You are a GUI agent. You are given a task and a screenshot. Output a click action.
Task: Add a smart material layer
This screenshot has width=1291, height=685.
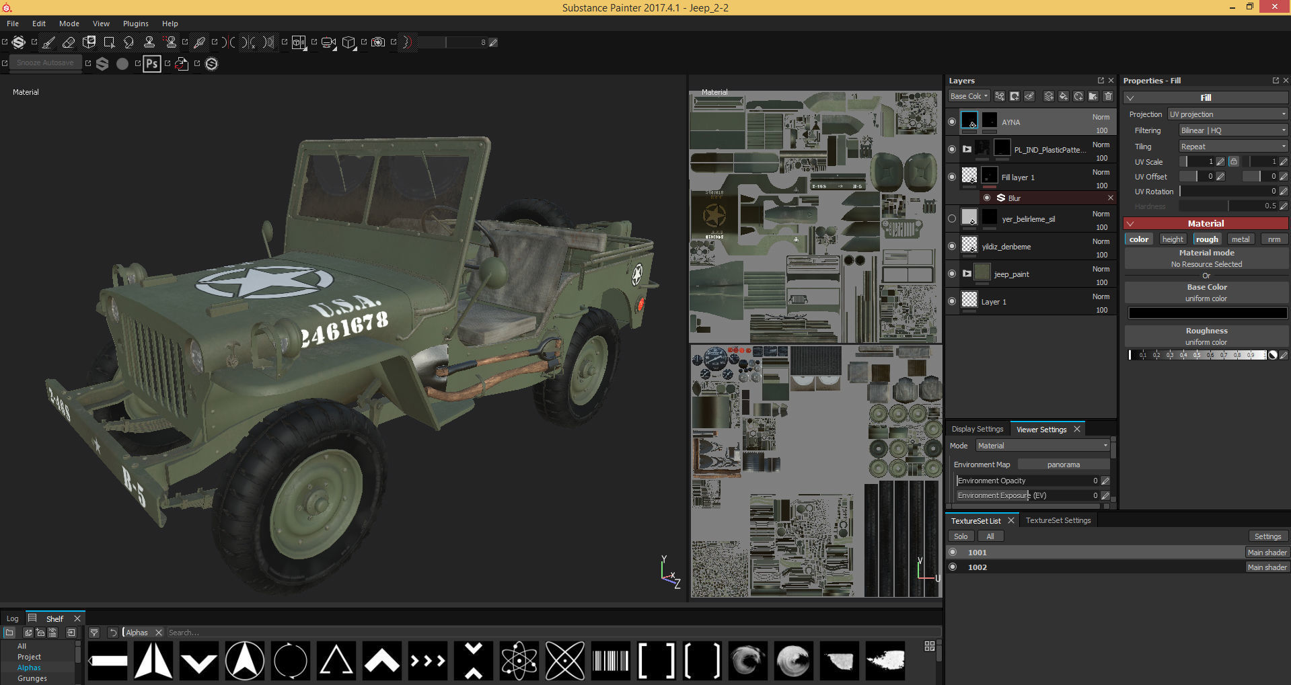1078,96
